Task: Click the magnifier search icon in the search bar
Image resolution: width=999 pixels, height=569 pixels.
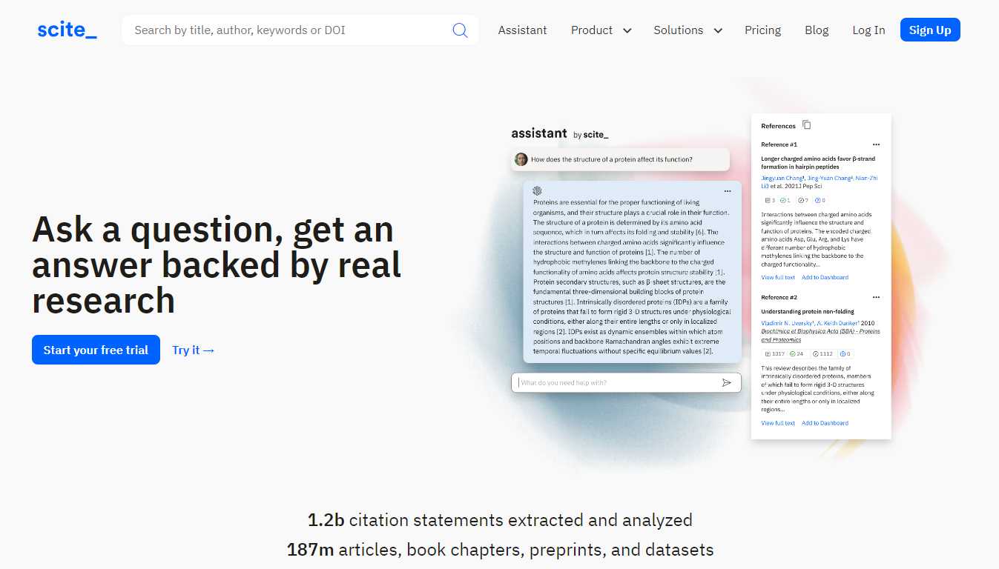Action: (x=460, y=30)
